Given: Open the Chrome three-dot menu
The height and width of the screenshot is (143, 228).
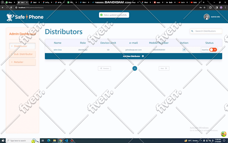Looking at the screenshot, I should 225,7.
